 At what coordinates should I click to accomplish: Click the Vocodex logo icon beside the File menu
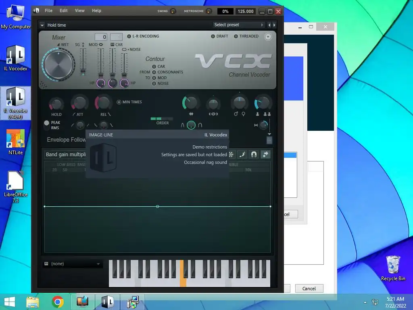(x=36, y=10)
